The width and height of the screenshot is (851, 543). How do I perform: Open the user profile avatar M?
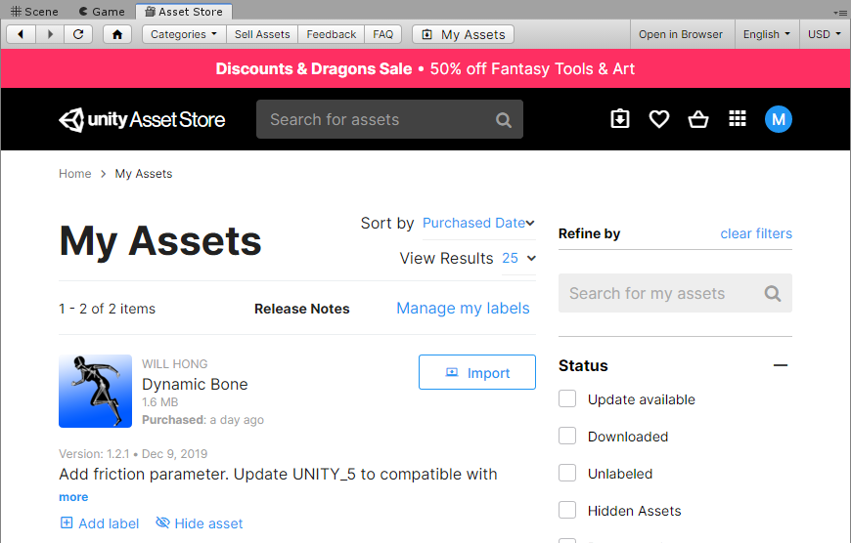(x=779, y=119)
